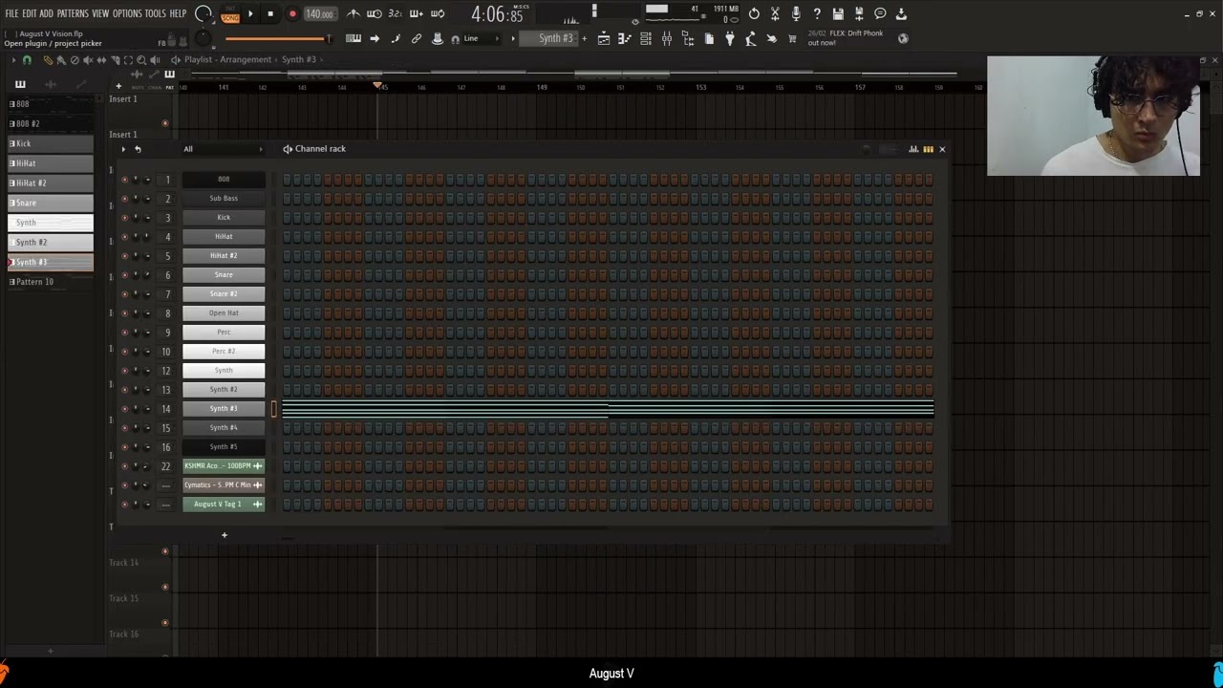1223x688 pixels.
Task: Open the Synth #4 channel button
Action: pyautogui.click(x=224, y=427)
